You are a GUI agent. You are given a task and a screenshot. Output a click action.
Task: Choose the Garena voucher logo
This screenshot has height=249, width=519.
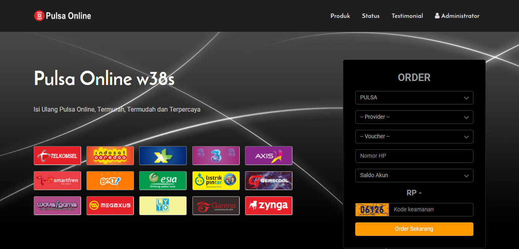tap(216, 206)
